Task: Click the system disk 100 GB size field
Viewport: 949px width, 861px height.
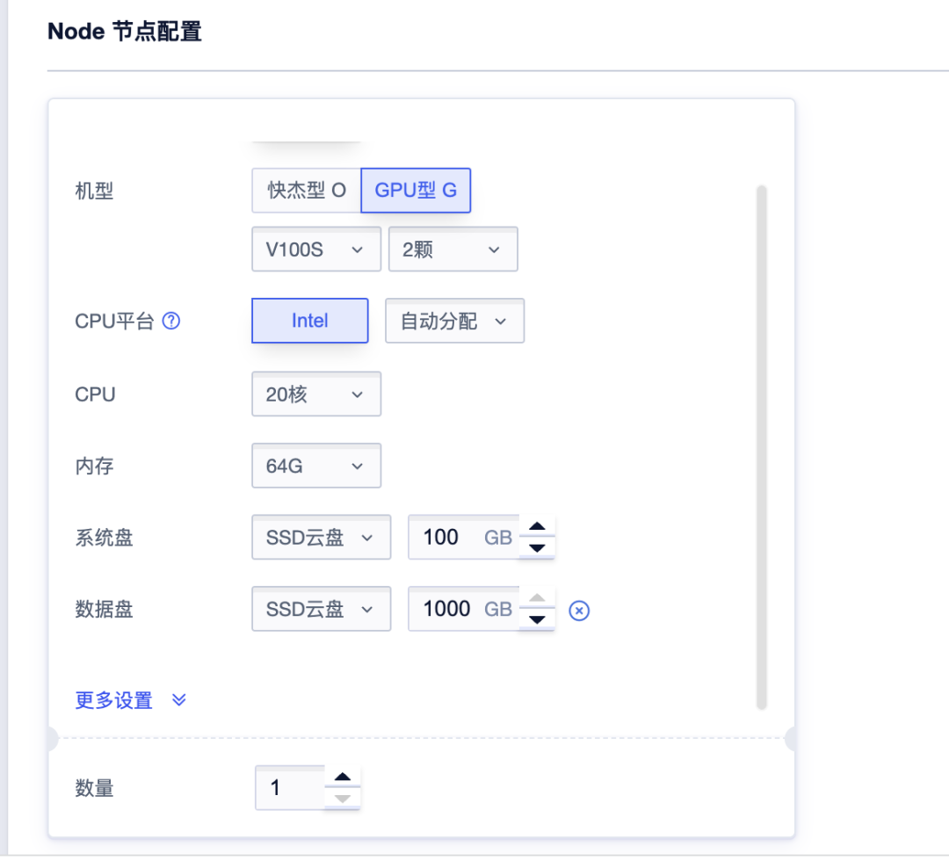Action: (464, 538)
